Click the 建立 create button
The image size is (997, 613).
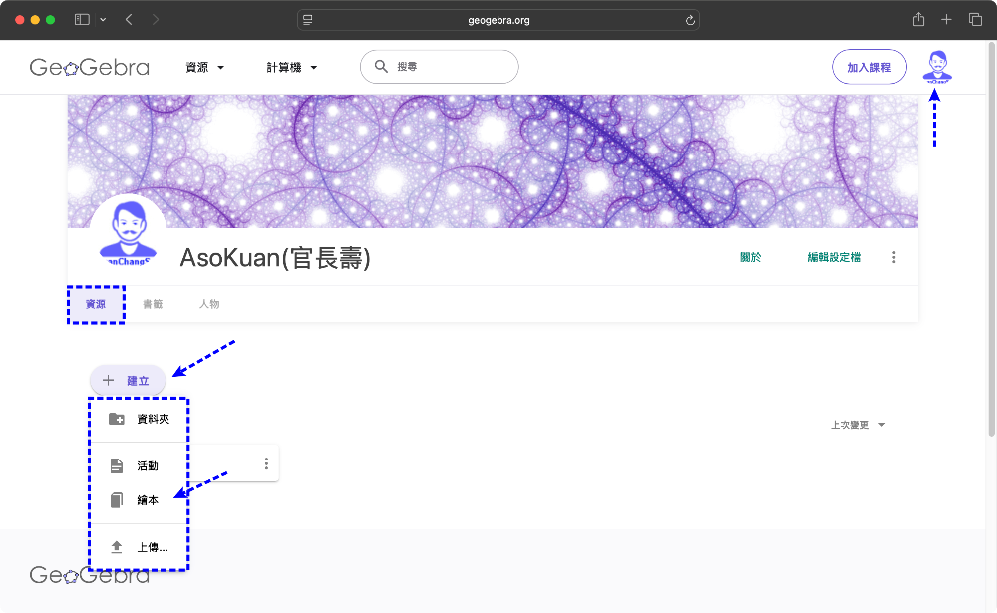[128, 381]
